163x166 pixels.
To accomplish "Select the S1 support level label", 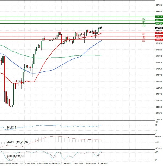I will pos(143,34).
